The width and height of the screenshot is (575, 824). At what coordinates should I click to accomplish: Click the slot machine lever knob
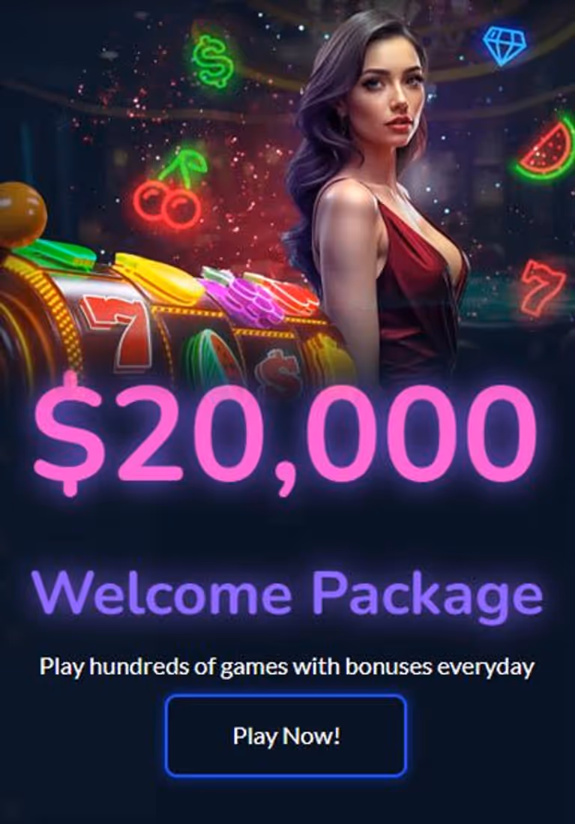(x=20, y=213)
